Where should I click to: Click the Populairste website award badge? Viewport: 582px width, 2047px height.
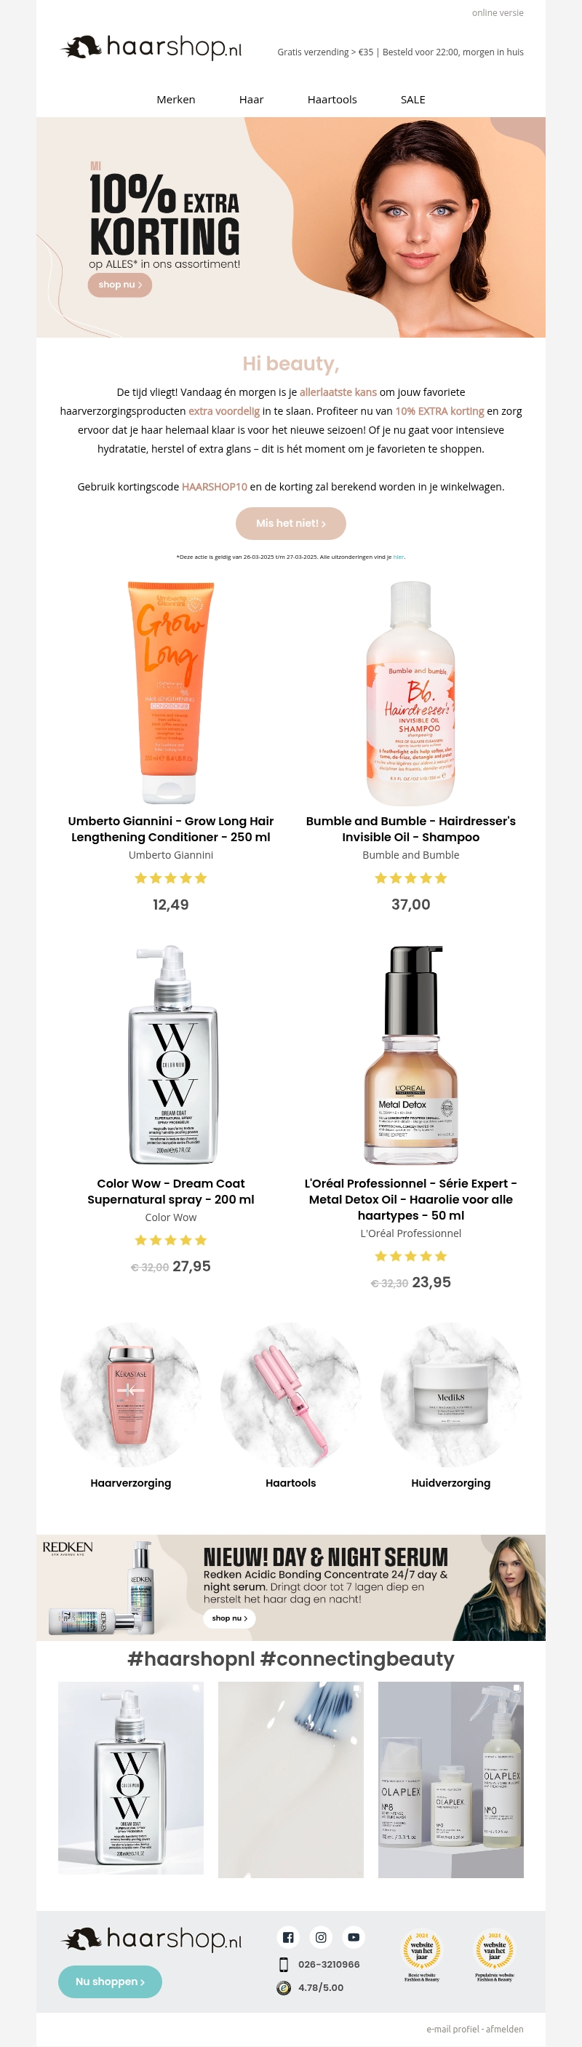494,1957
